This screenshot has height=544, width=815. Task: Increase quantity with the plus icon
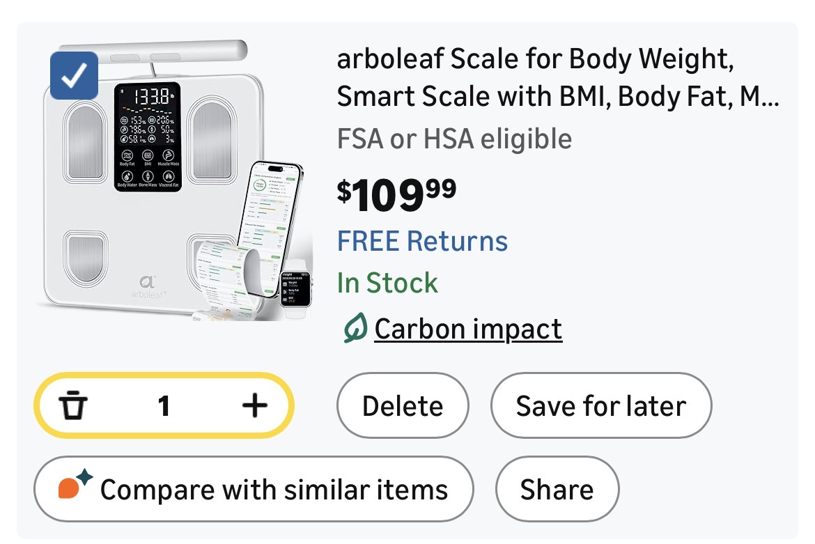(255, 405)
